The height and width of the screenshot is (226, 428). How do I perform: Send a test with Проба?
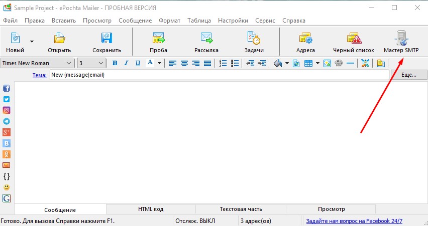[x=158, y=42]
